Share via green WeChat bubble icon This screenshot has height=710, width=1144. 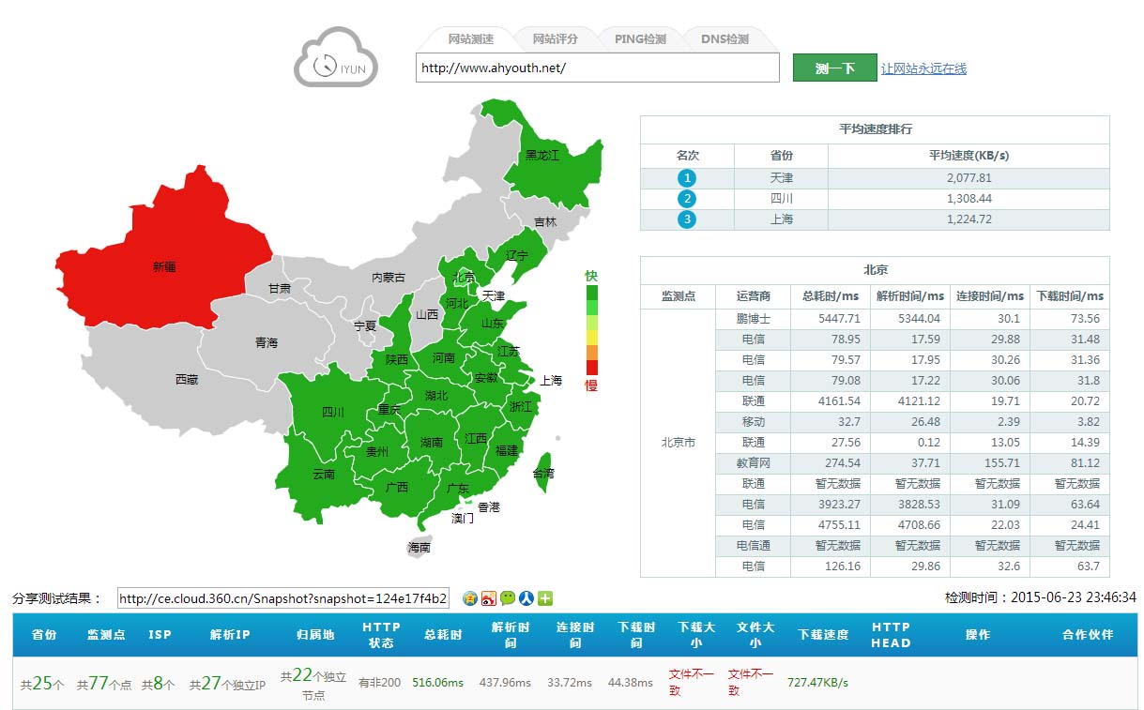pos(508,598)
